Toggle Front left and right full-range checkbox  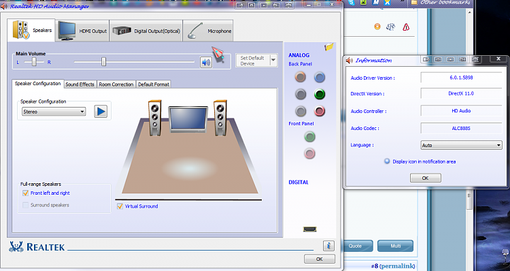click(x=25, y=193)
